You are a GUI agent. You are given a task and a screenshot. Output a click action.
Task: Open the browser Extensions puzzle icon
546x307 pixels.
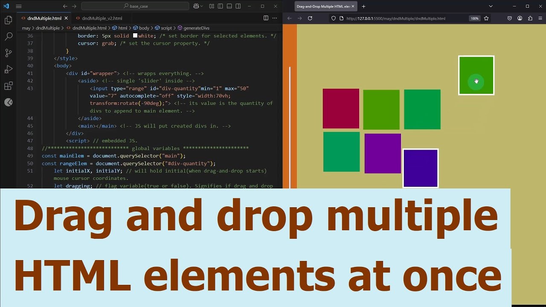pos(530,18)
